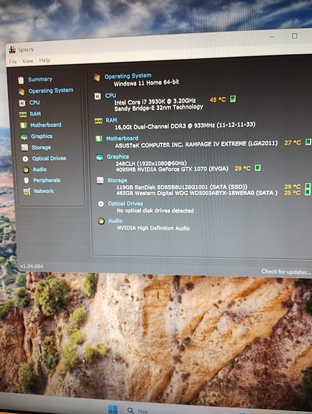This screenshot has height=414, width=312.
Task: Select Summary in the sidebar
Action: tap(40, 79)
